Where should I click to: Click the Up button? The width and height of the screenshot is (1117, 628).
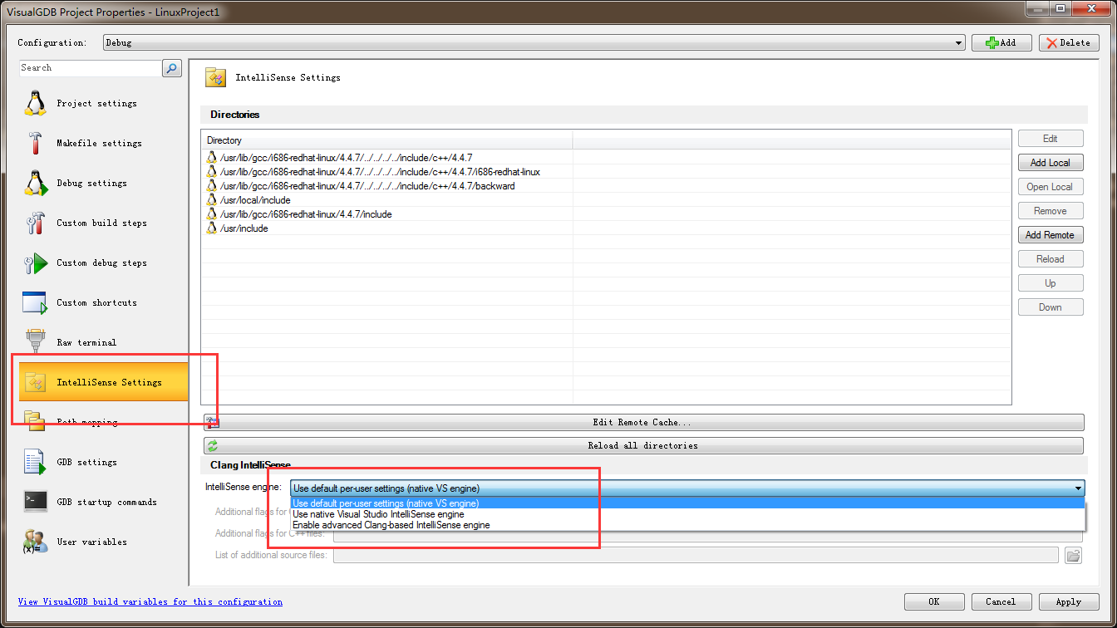(1051, 283)
